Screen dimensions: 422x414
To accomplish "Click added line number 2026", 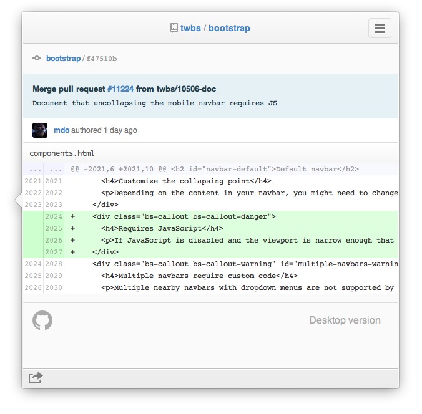I will (54, 240).
